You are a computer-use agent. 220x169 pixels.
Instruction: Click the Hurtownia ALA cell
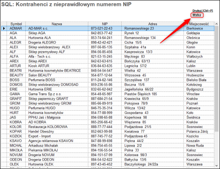[x=57, y=38]
